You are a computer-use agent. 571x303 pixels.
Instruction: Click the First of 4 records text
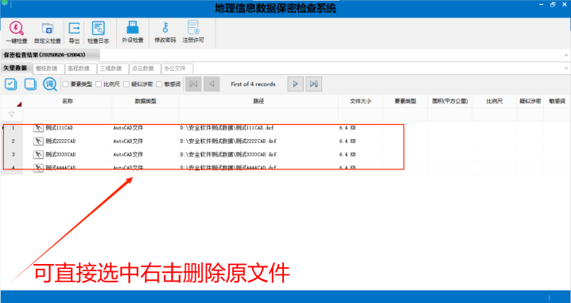pyautogui.click(x=253, y=84)
